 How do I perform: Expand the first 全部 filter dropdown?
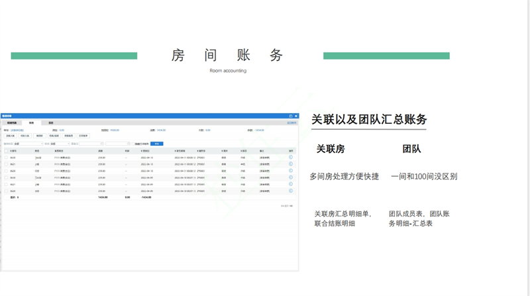tap(28, 144)
